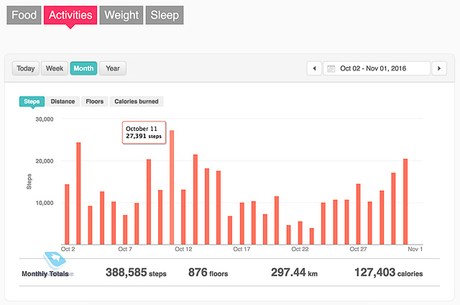Click the 876 floors total

point(208,273)
